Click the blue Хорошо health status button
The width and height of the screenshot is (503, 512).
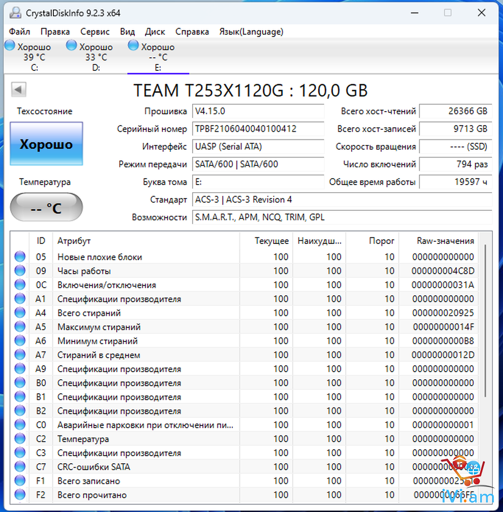[46, 144]
